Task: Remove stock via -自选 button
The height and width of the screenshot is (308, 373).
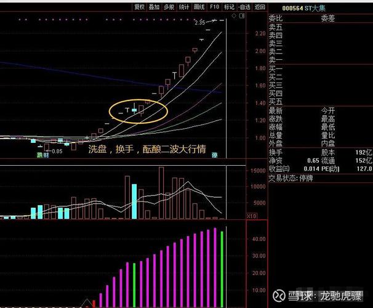Action: point(244,7)
